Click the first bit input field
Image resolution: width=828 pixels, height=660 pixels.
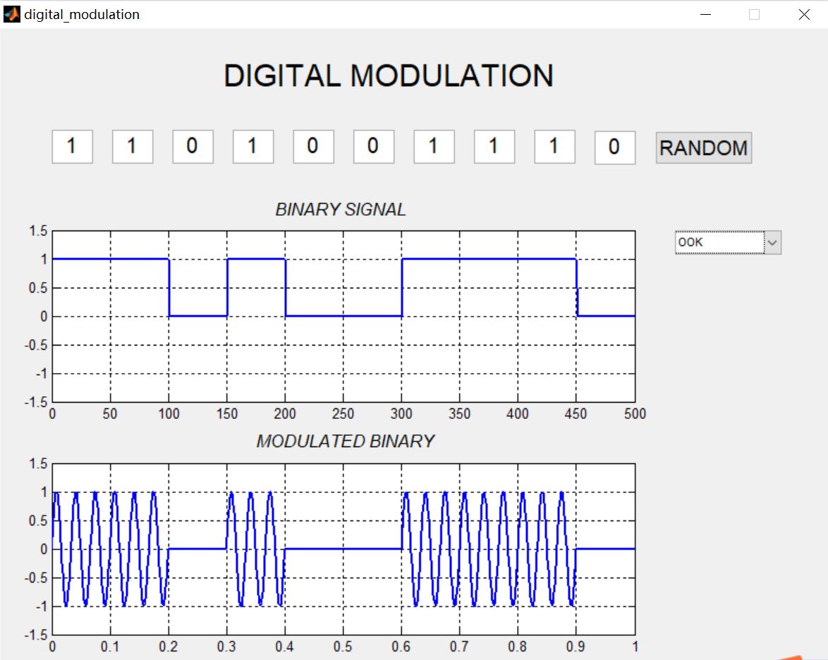point(73,146)
